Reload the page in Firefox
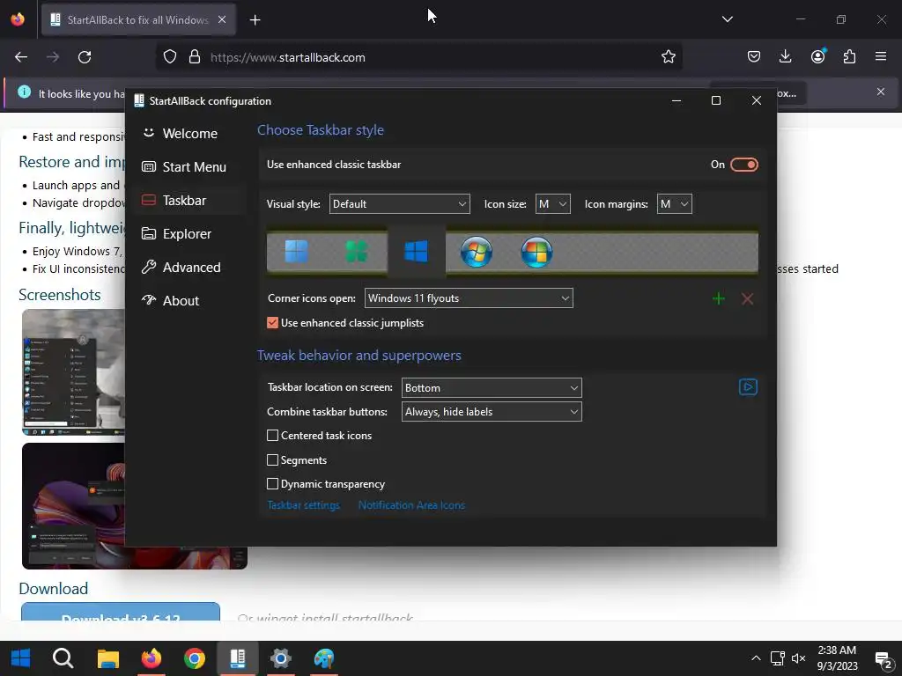This screenshot has width=902, height=676. point(85,57)
